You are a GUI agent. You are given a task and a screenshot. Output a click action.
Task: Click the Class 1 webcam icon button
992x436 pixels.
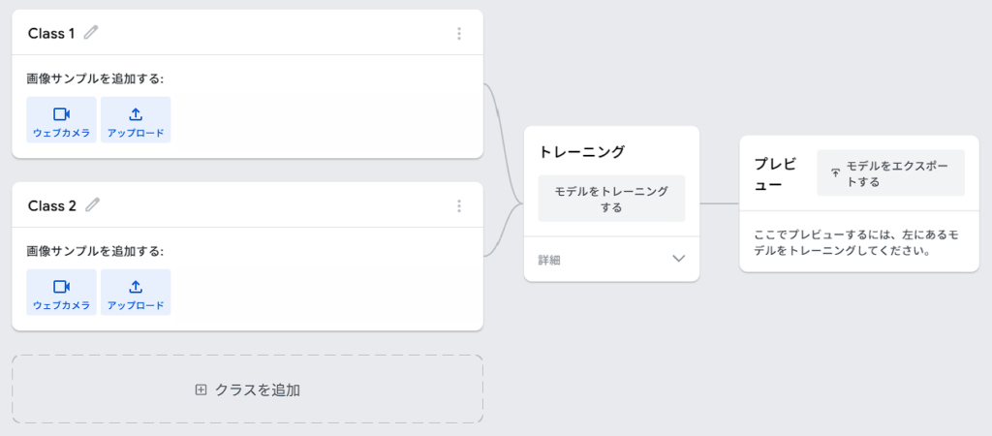61,119
